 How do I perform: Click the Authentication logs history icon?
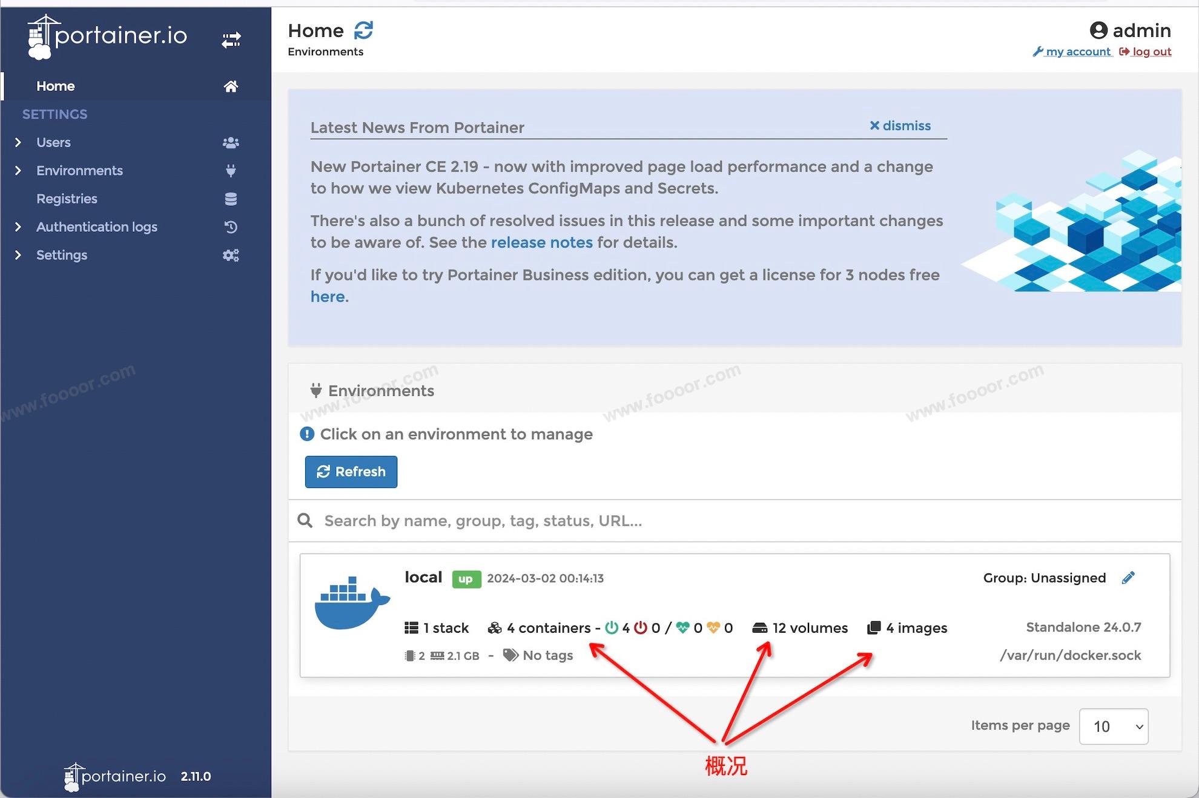coord(231,227)
